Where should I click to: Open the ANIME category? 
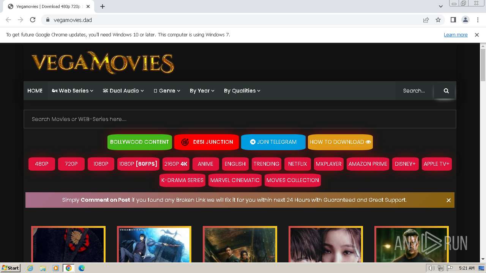point(206,164)
